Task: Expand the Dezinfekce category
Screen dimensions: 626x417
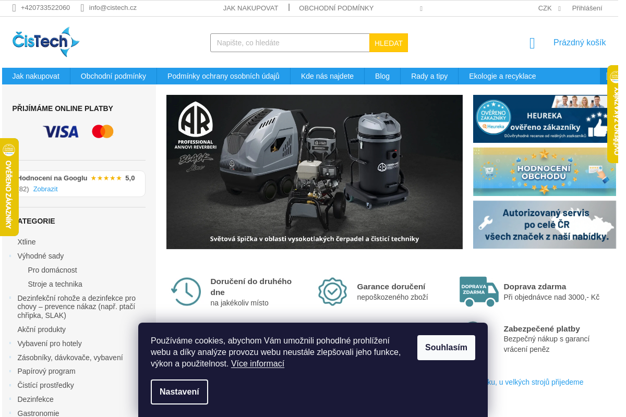Action: coord(10,399)
